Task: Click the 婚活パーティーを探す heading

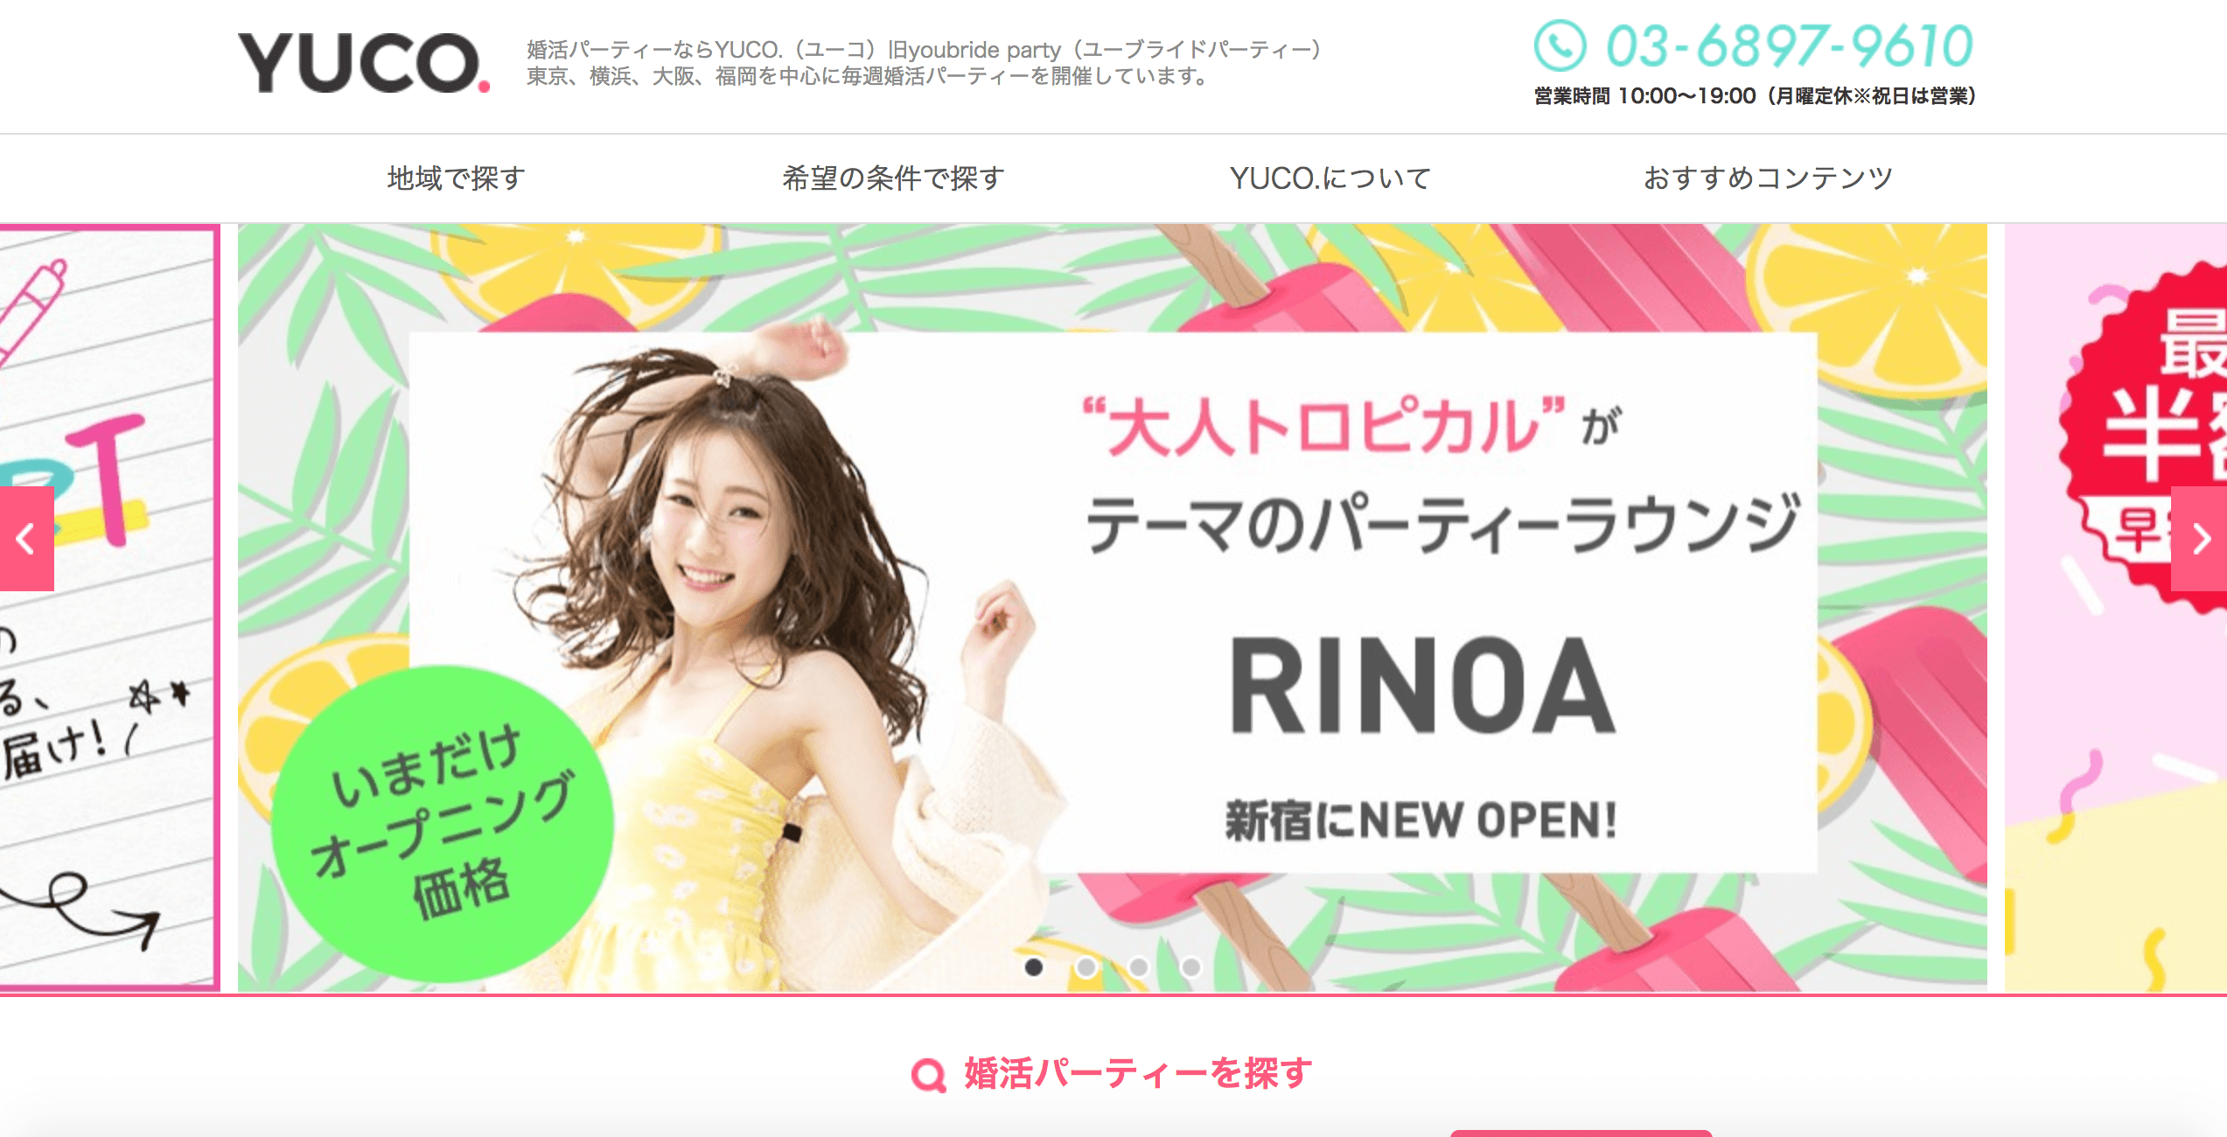Action: (1138, 1074)
